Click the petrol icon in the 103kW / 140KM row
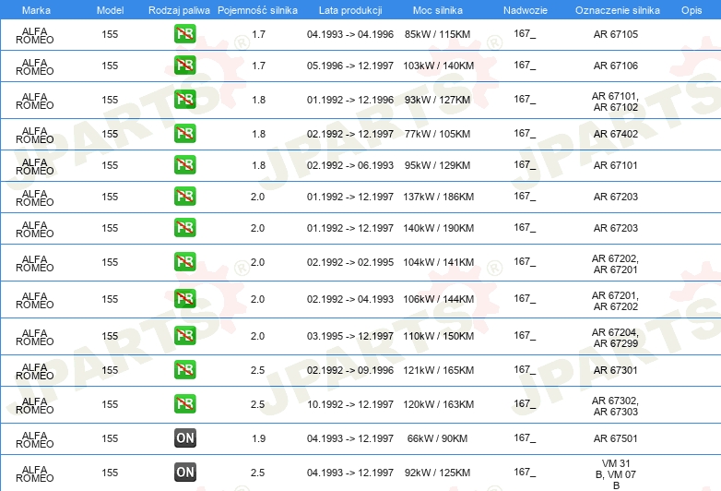Screen dimensions: 721x491 184,66
